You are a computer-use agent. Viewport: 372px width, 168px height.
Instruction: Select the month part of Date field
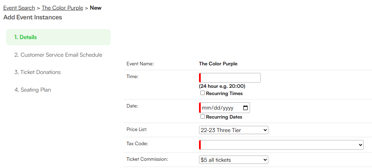(x=206, y=108)
